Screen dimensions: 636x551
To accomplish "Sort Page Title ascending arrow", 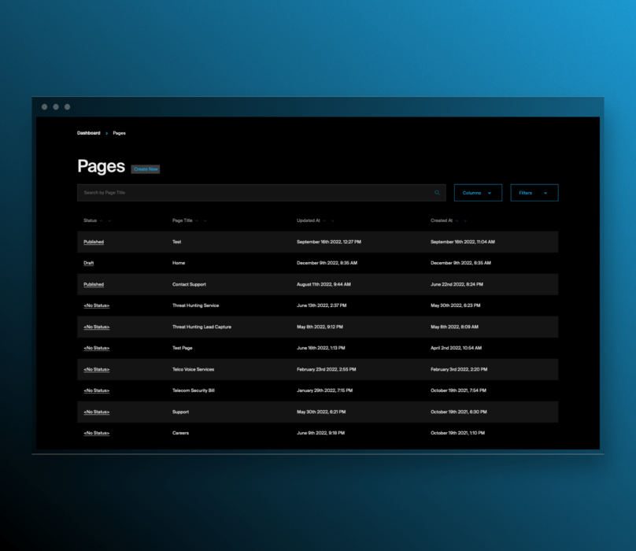I will 197,220.
